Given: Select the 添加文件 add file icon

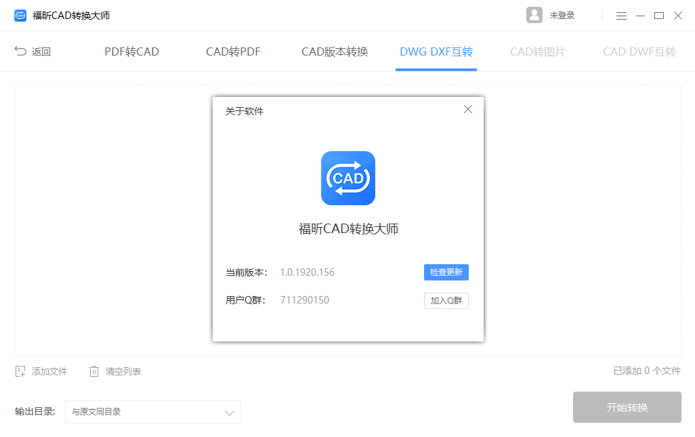Looking at the screenshot, I should [18, 371].
